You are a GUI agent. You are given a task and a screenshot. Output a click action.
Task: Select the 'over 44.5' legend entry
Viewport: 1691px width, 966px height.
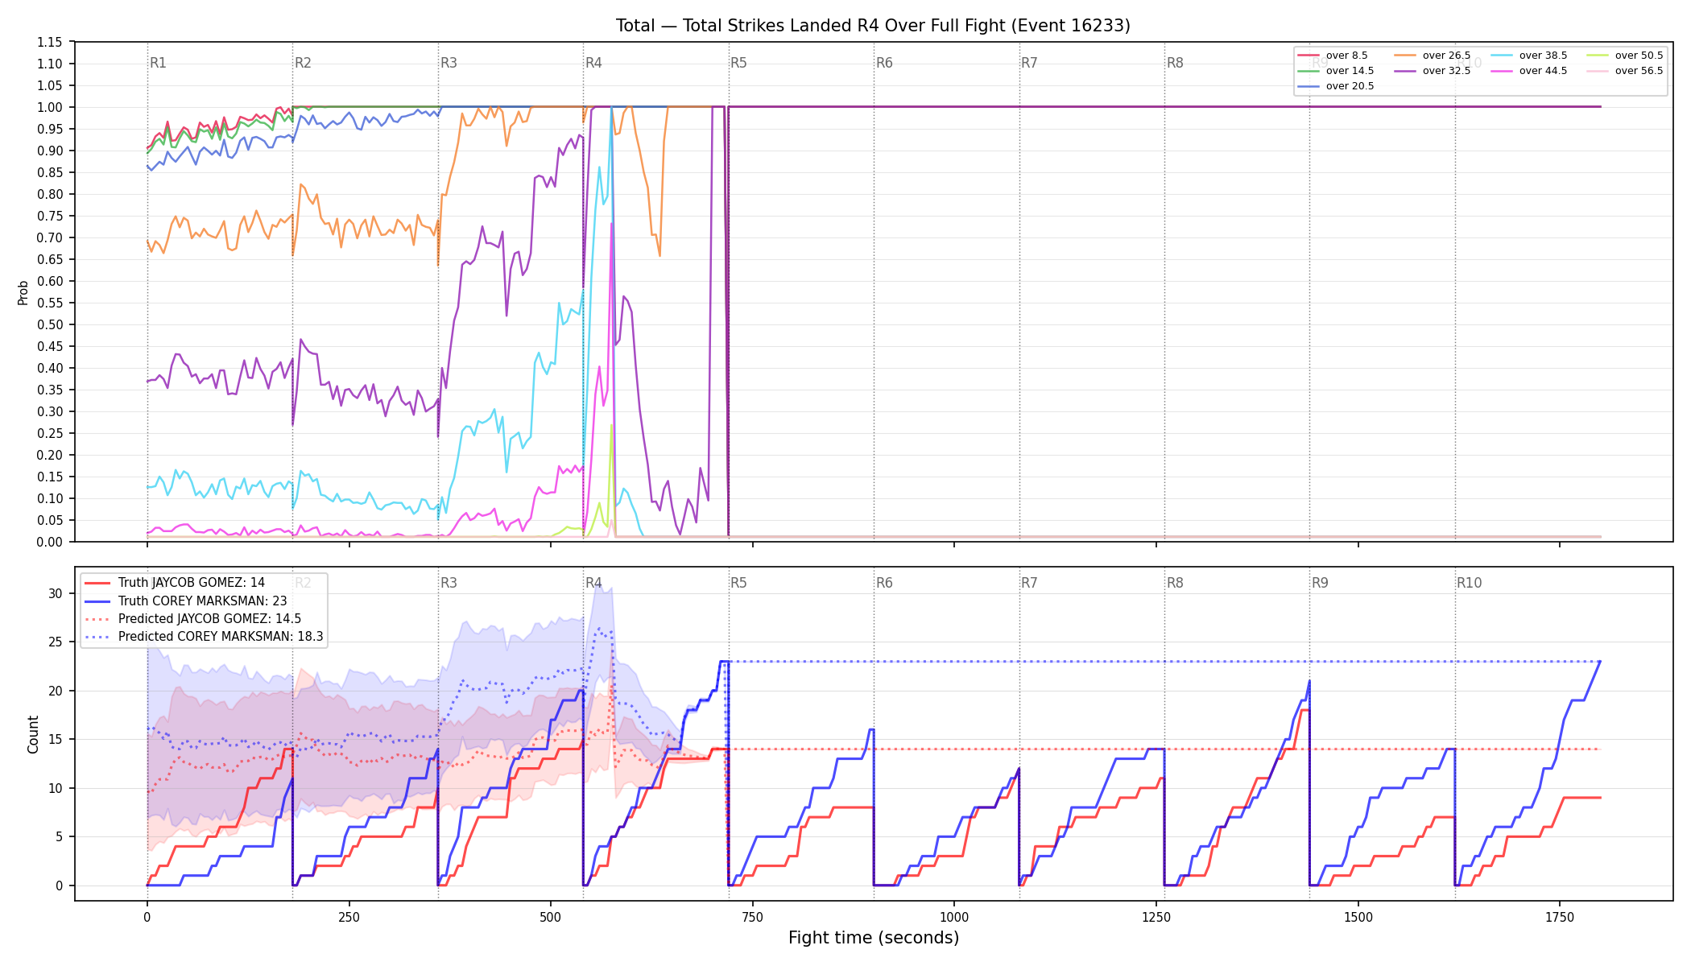(x=1528, y=71)
